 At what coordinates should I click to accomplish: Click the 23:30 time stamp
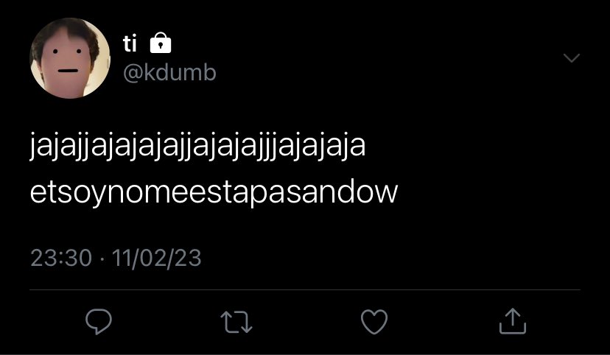pos(61,259)
